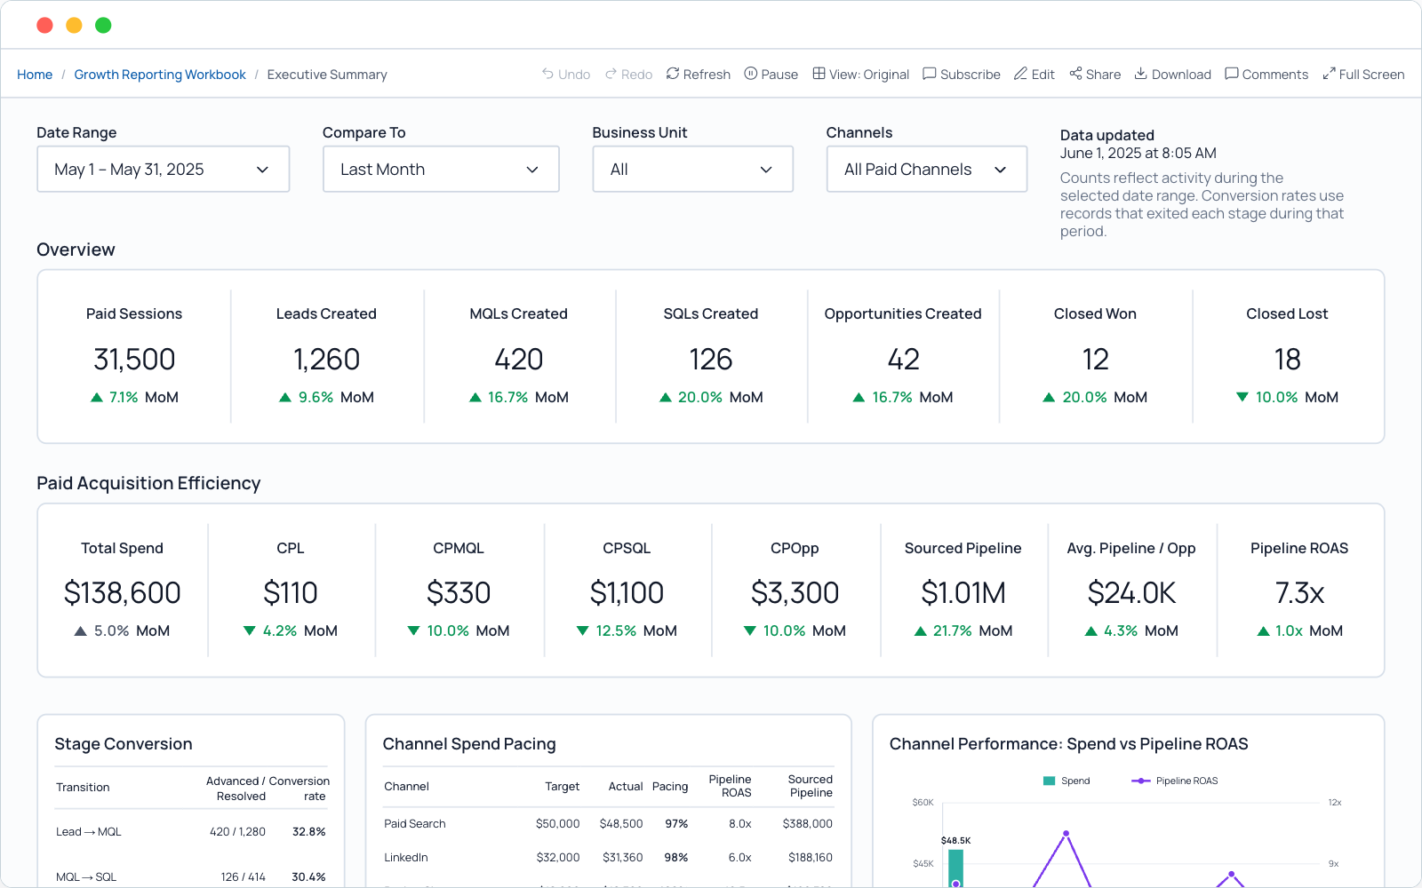
Task: Click the Opportunities Created value 42
Action: pos(903,360)
